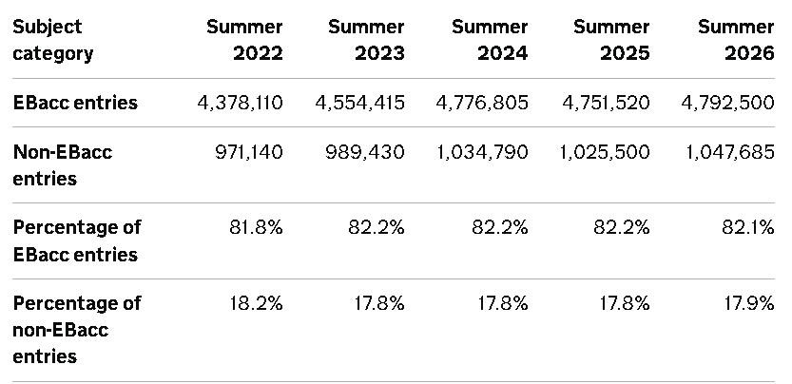Click the 18.2% percentage cell

pos(256,303)
